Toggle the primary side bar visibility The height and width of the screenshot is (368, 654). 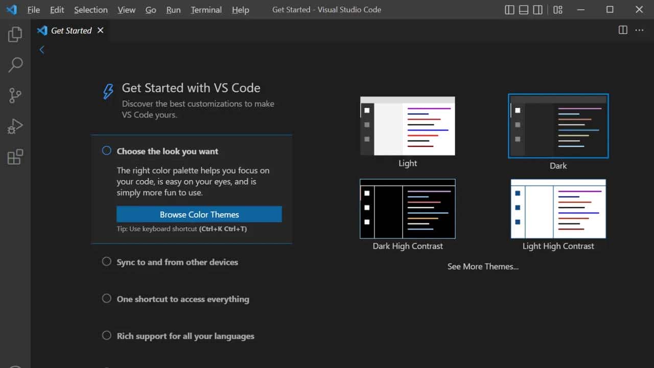(x=509, y=9)
